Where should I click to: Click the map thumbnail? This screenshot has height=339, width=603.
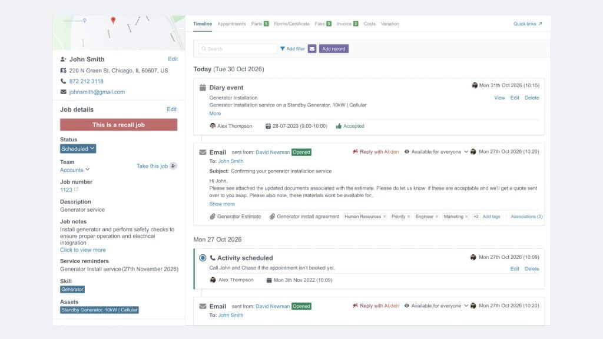pos(118,33)
